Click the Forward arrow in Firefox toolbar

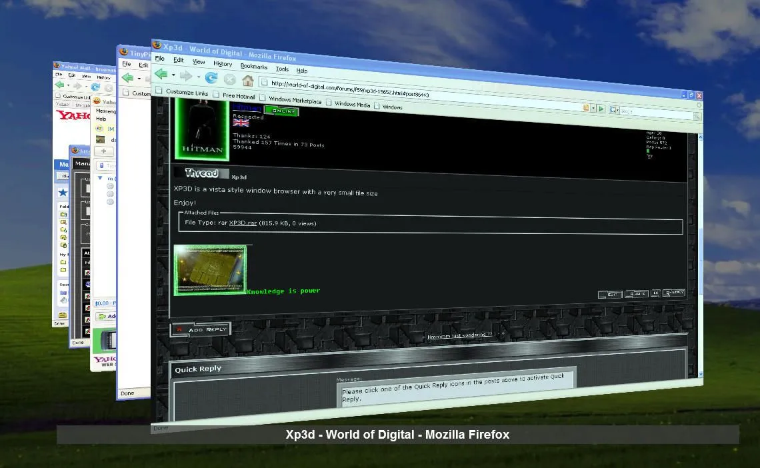point(185,77)
